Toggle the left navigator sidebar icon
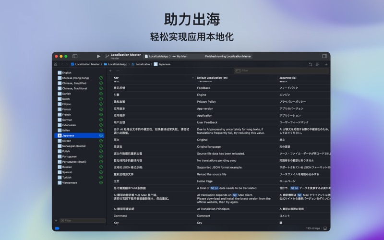This screenshot has width=384, height=240. coord(75,56)
